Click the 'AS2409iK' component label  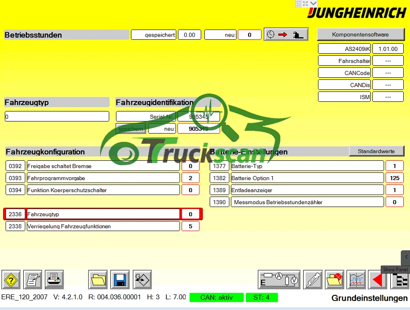click(x=344, y=49)
